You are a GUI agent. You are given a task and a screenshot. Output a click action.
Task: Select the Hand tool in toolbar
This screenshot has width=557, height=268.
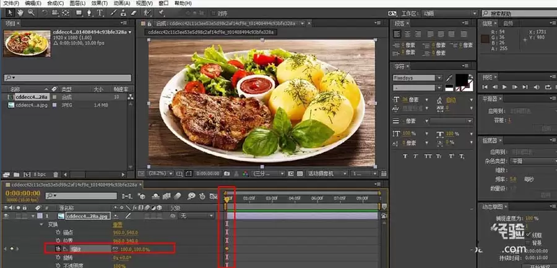click(20, 13)
